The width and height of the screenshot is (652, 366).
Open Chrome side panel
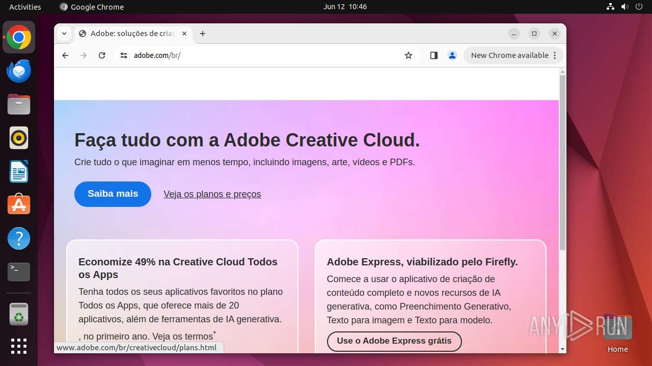pos(434,55)
